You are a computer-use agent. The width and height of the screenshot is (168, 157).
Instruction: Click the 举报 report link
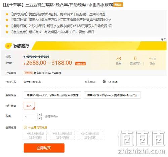[x=164, y=39]
